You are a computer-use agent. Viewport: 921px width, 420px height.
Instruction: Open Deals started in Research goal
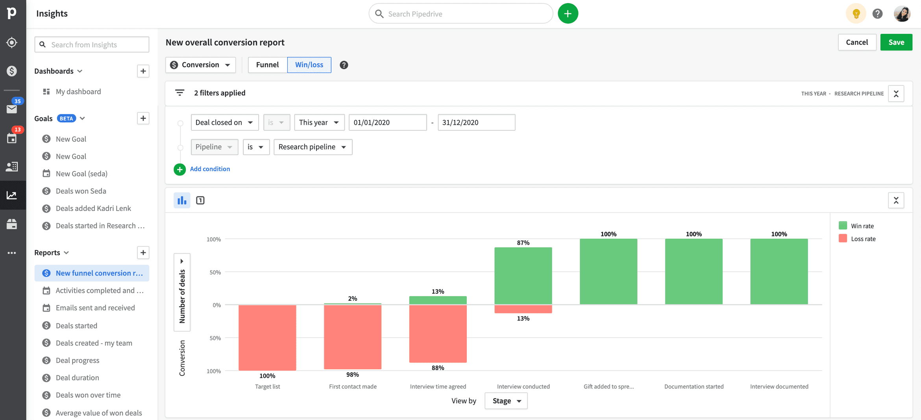100,226
